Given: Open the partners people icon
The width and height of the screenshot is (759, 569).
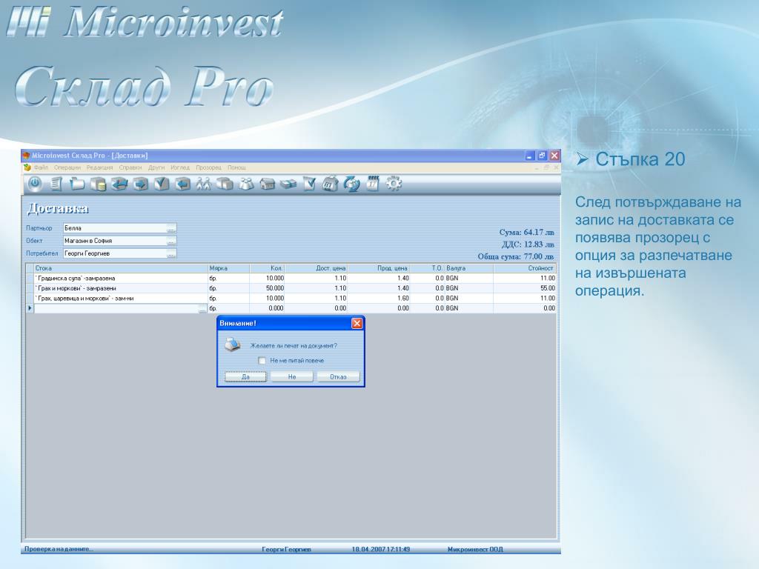Looking at the screenshot, I should tap(203, 184).
